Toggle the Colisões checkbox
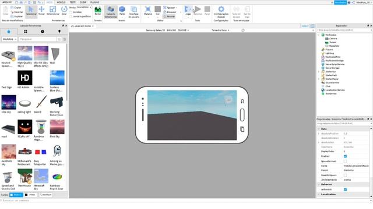This screenshot has width=373, height=209. (71, 12)
